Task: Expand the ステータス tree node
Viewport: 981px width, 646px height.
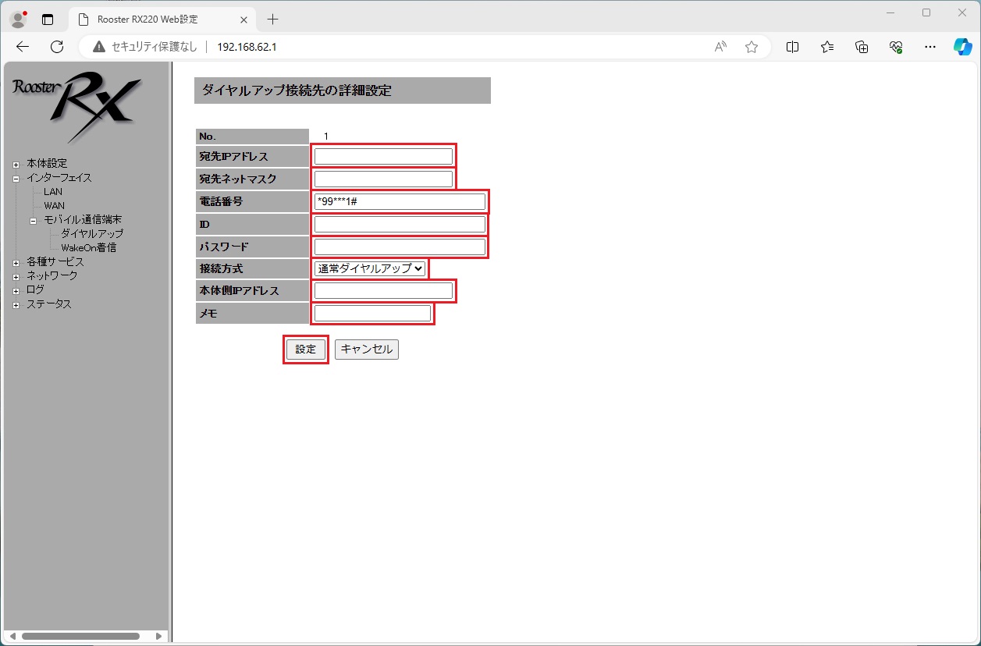Action: 16,304
